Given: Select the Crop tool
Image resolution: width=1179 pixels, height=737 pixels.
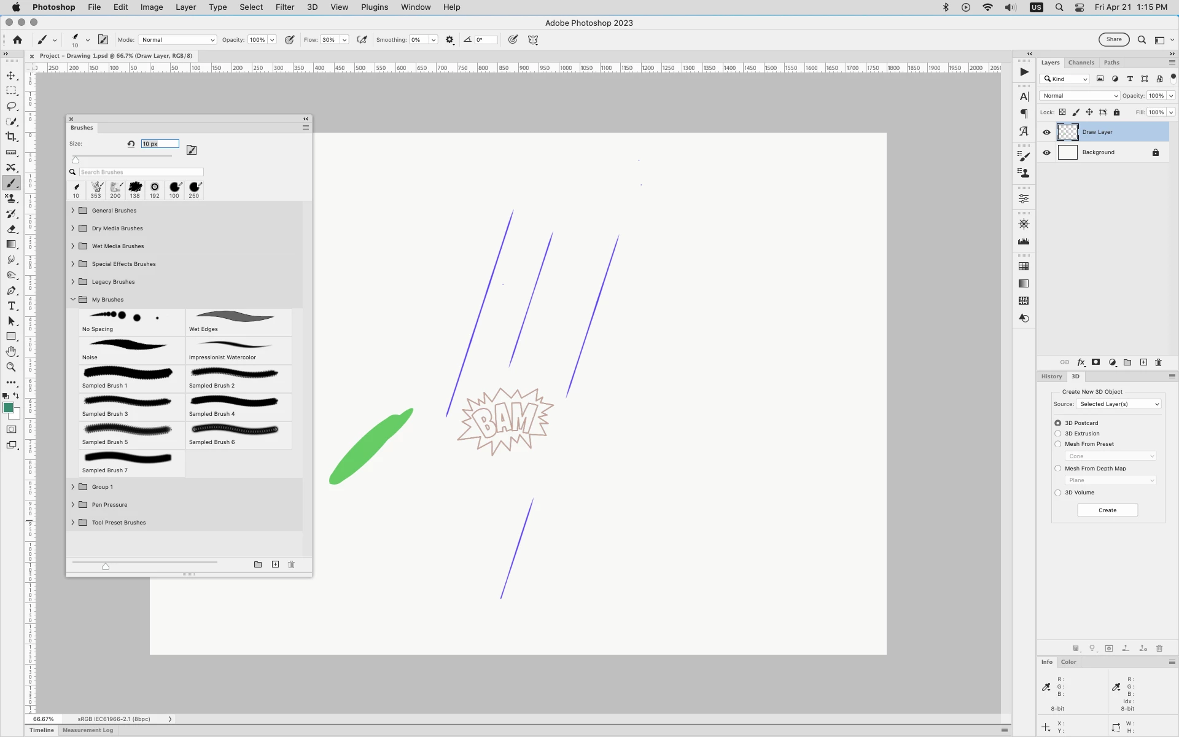Looking at the screenshot, I should pyautogui.click(x=11, y=137).
